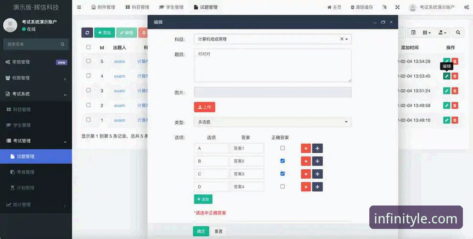This screenshot has width=473, height=239.
Task: Click inside the 题目 question textarea
Action: click(273, 66)
